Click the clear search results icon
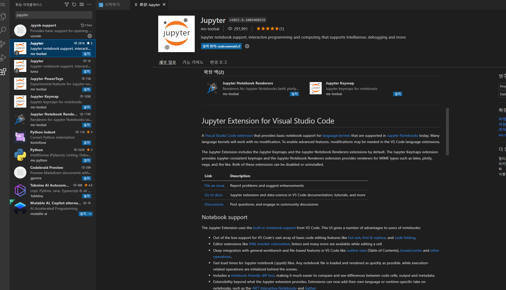 pyautogui.click(x=82, y=4)
